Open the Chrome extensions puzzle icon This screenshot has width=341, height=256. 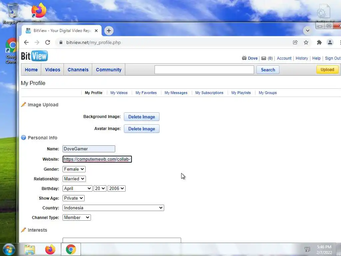(x=319, y=42)
